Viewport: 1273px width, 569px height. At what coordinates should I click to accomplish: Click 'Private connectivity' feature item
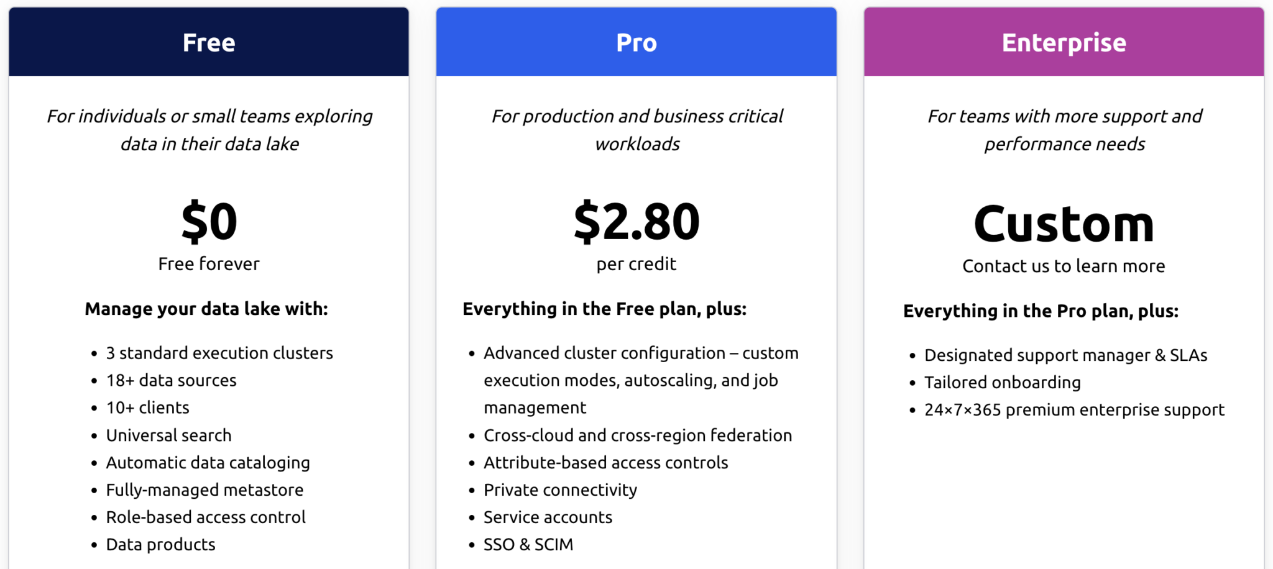pos(560,490)
